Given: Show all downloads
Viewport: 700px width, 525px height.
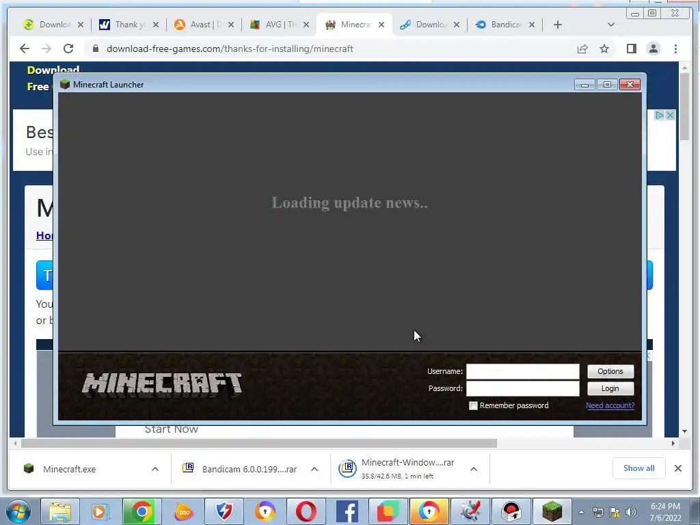Looking at the screenshot, I should coord(639,468).
